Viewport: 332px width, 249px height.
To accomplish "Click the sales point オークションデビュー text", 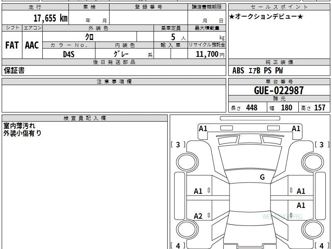I will click(266, 17).
